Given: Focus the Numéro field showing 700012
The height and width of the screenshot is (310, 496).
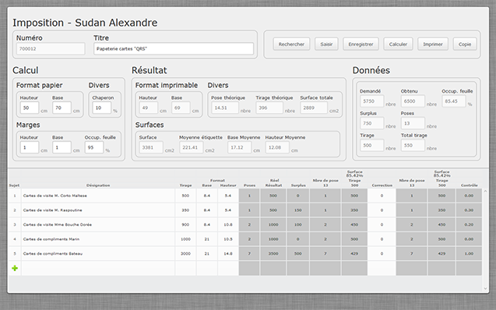Looking at the screenshot, I should pos(51,49).
